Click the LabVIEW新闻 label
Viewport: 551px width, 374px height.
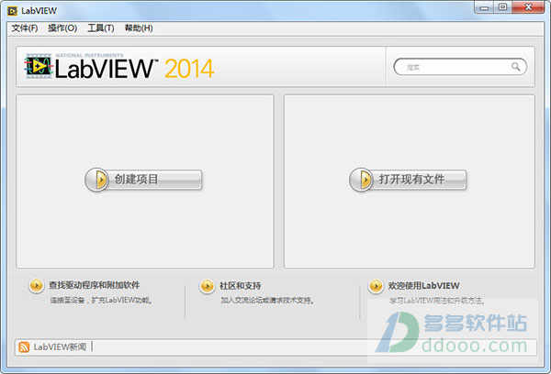click(60, 347)
